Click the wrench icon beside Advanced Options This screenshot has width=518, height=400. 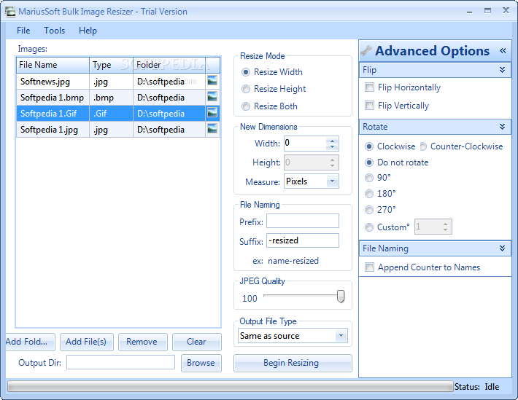click(x=366, y=50)
